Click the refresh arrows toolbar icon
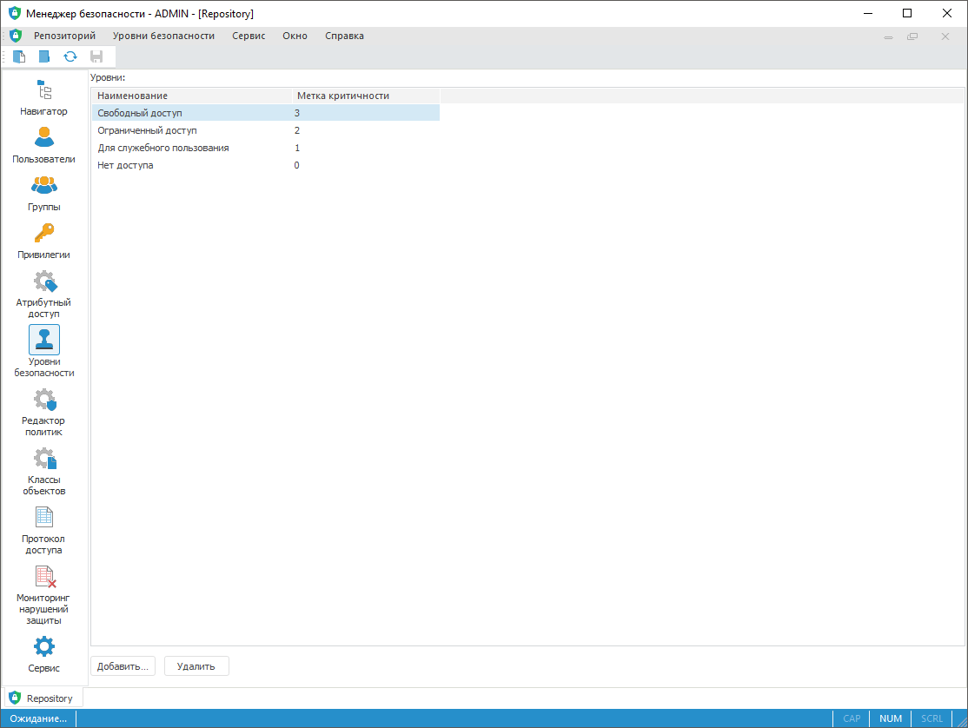The image size is (968, 728). pos(70,56)
